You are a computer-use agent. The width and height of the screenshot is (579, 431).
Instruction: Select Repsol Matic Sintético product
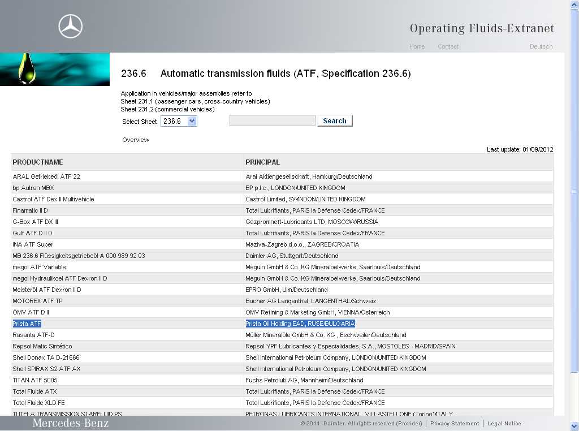[42, 346]
